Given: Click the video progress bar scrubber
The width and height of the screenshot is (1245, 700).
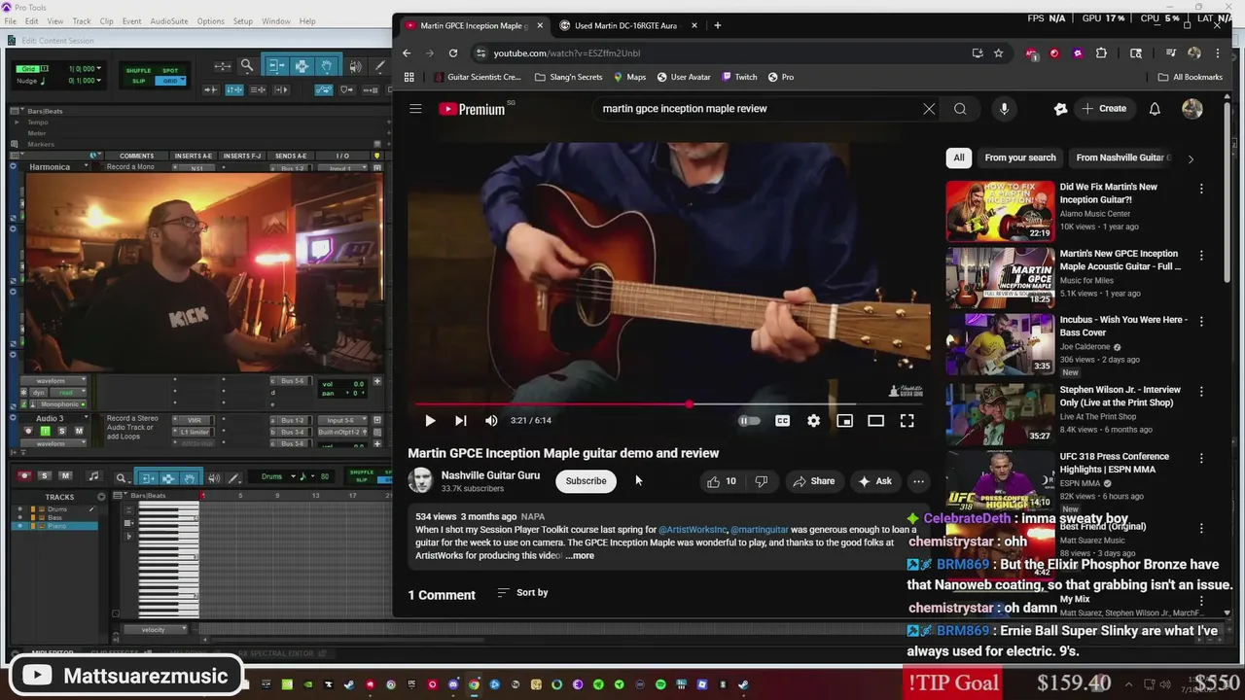Looking at the screenshot, I should tap(690, 403).
